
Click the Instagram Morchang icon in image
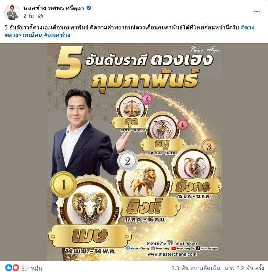(153, 248)
